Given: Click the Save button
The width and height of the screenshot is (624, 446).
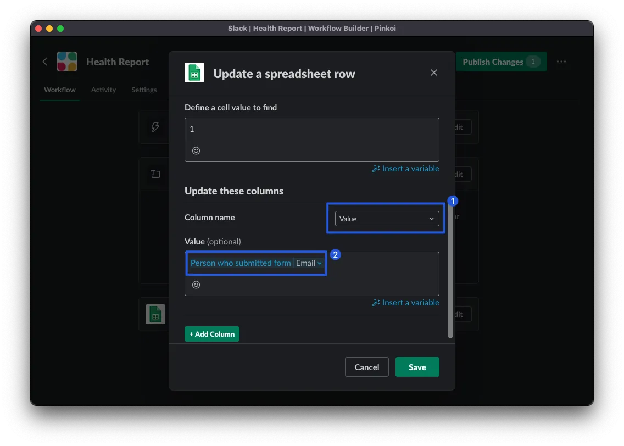Looking at the screenshot, I should 417,367.
